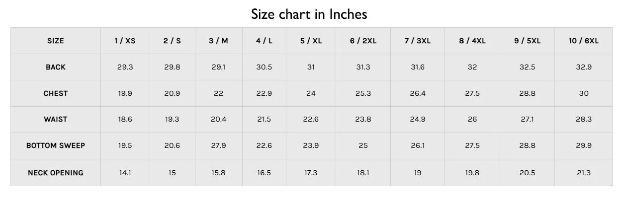Click the BACK value 29.3 for XS
The height and width of the screenshot is (206, 623).
pyautogui.click(x=125, y=67)
